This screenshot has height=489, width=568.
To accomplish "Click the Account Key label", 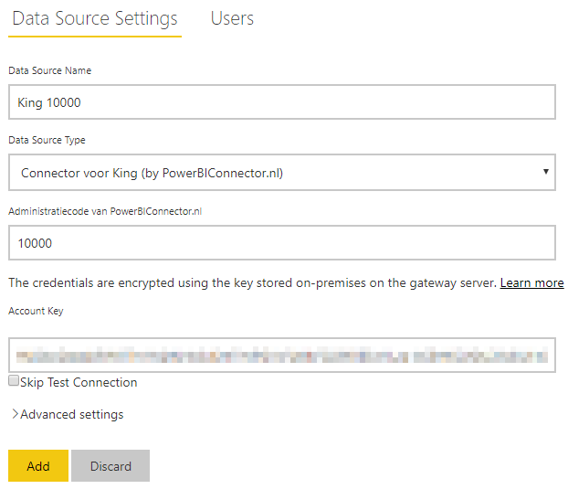I will coord(36,311).
